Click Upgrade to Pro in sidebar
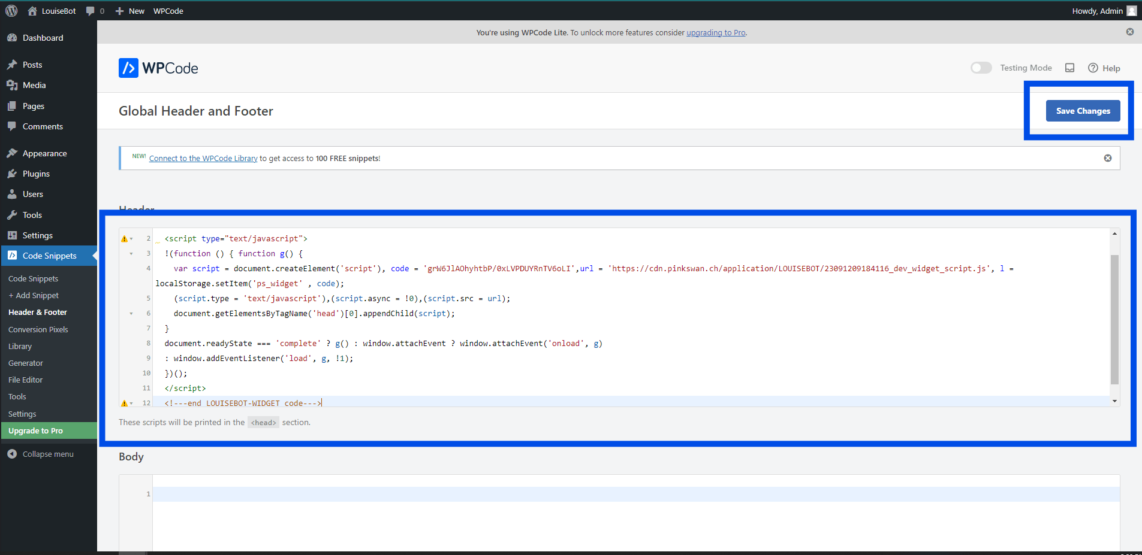Viewport: 1142px width, 555px height. click(x=49, y=430)
